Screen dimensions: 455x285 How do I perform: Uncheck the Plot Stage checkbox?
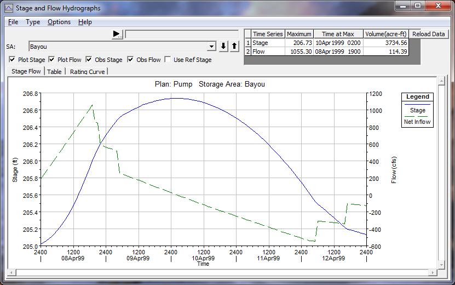13,60
